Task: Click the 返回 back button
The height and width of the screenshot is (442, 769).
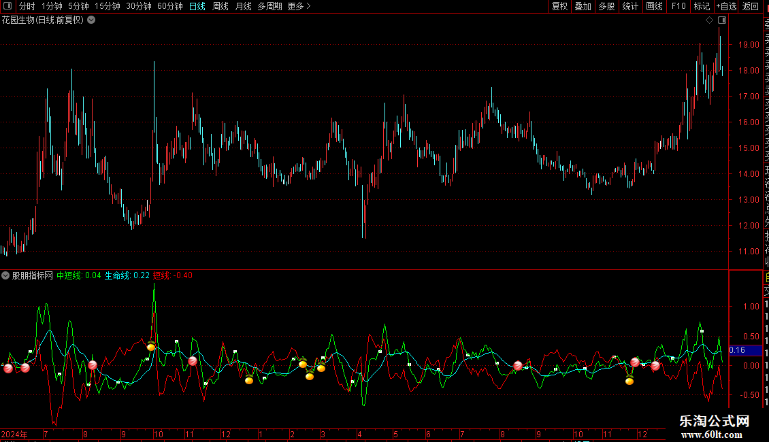Action: coord(751,6)
